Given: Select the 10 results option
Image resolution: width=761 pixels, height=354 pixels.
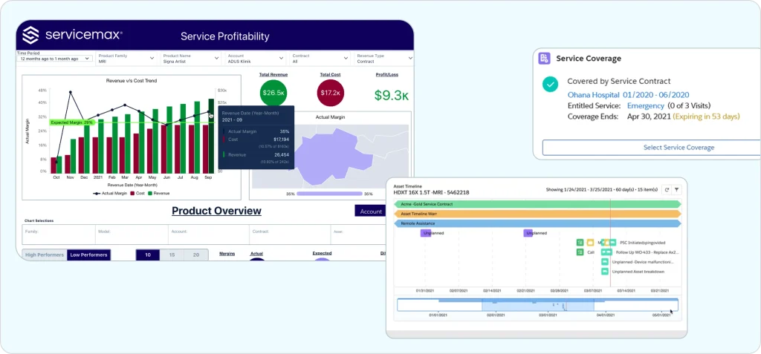Looking at the screenshot, I should click(148, 255).
